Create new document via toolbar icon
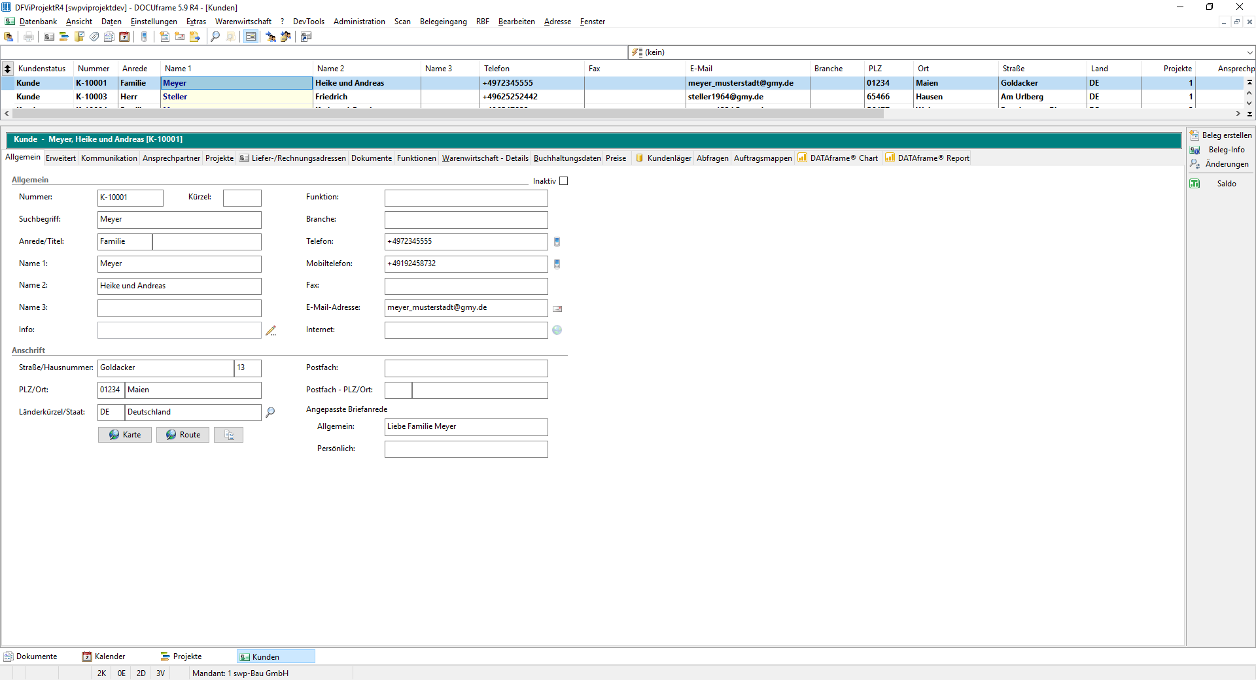The image size is (1256, 680). click(x=165, y=37)
